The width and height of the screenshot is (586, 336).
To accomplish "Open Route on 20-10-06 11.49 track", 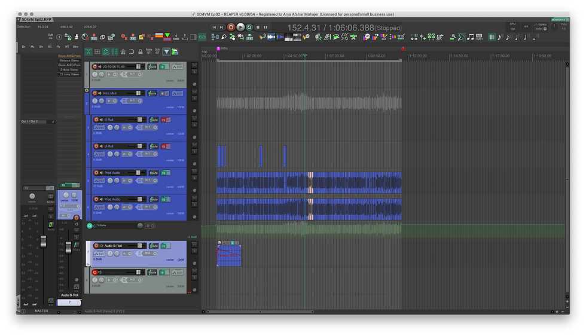I will coord(152,66).
